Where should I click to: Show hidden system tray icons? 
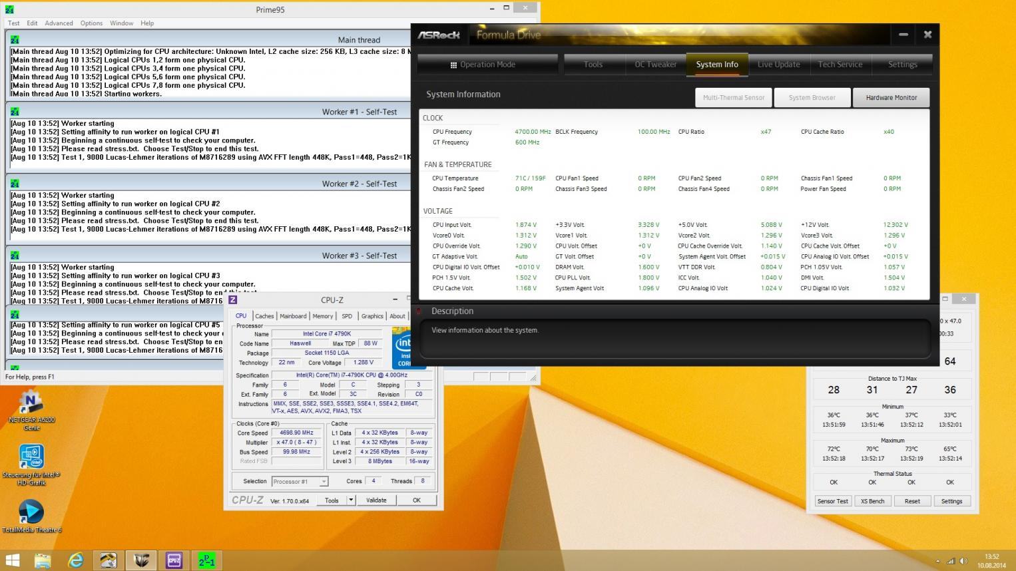[937, 561]
